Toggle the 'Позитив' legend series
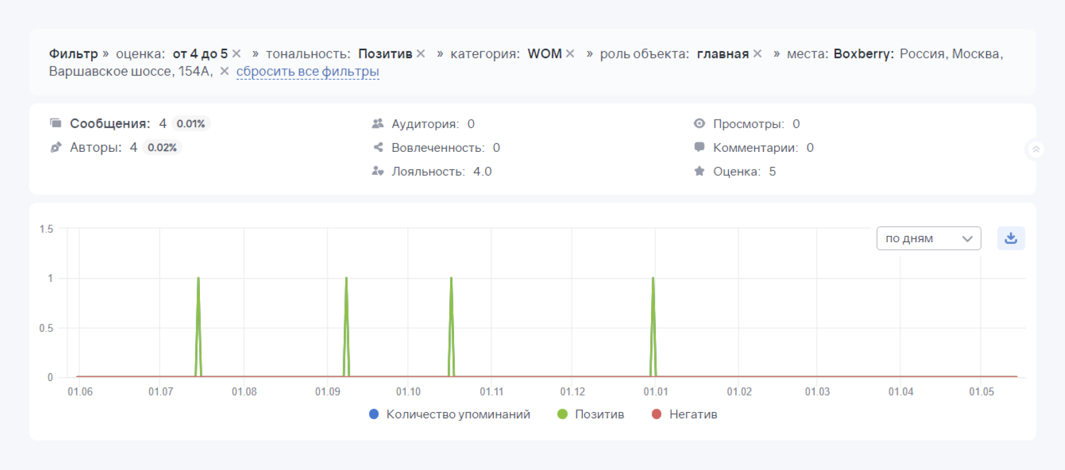Image resolution: width=1065 pixels, height=470 pixels. (x=591, y=414)
